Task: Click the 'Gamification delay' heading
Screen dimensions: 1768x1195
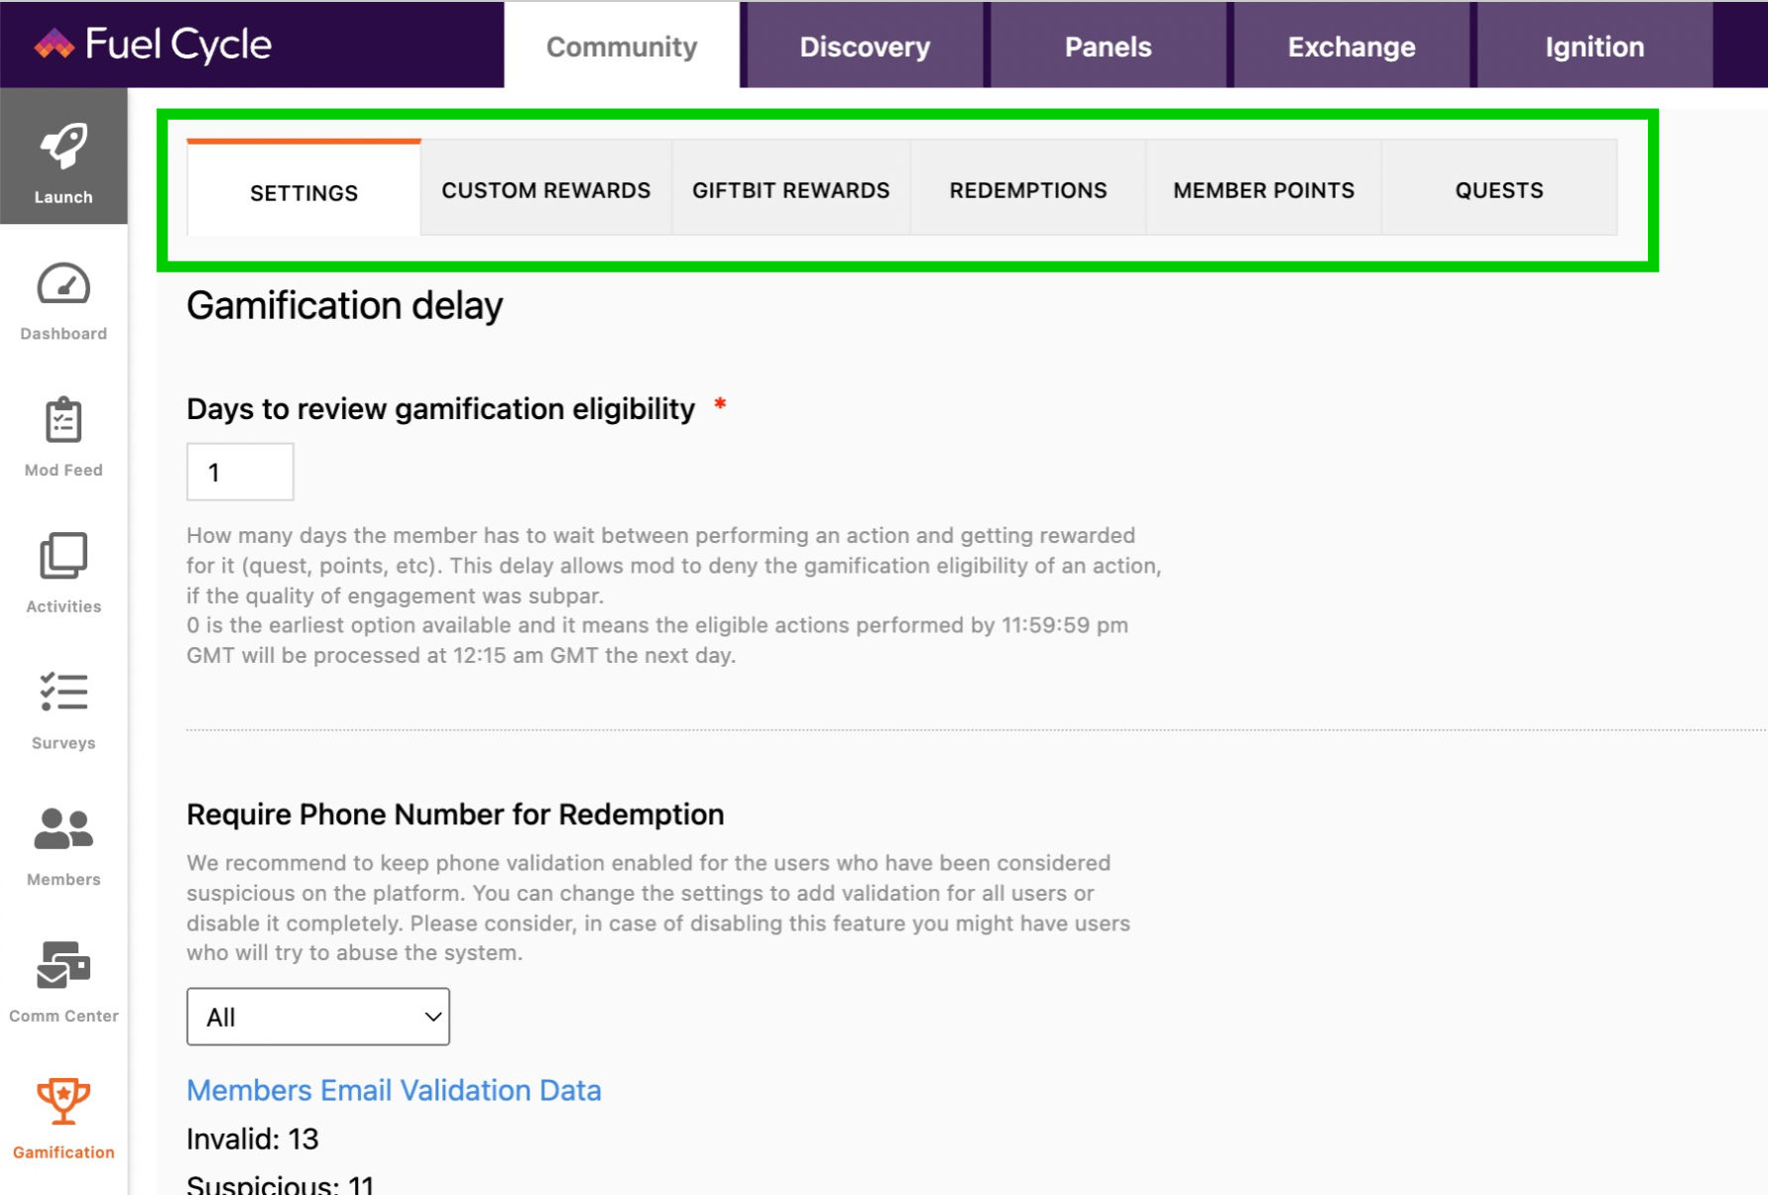Action: (x=345, y=306)
